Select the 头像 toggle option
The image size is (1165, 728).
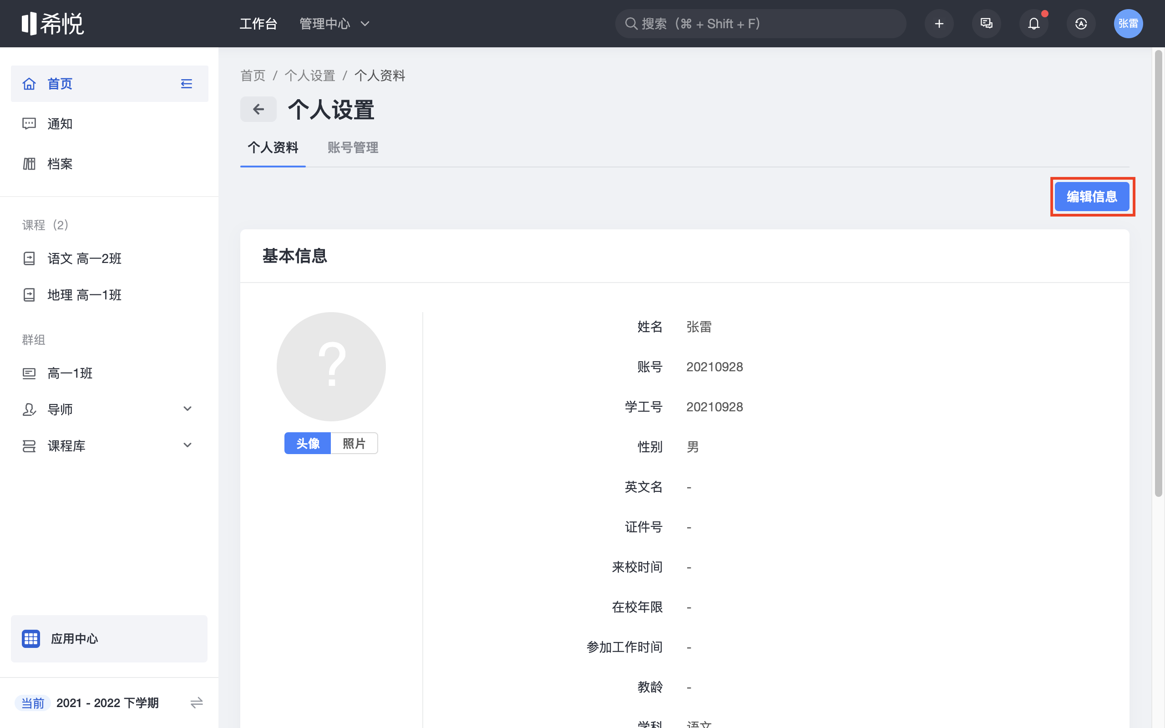308,444
